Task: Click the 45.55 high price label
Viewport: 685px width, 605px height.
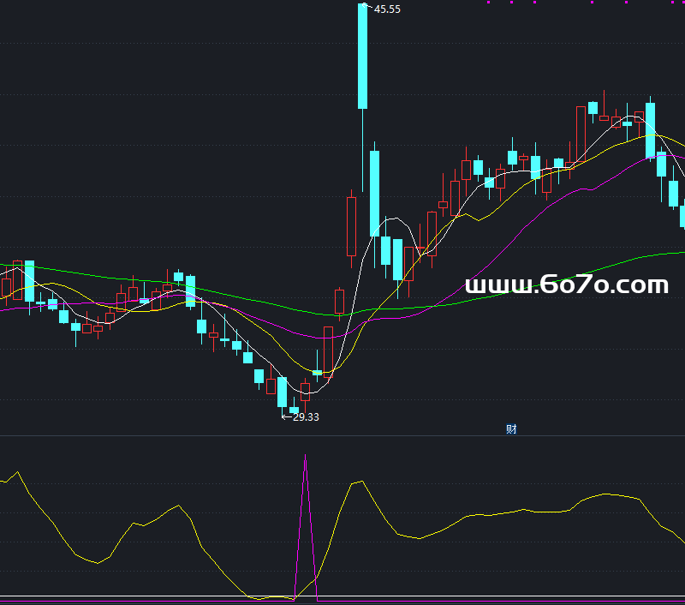Action: (387, 9)
